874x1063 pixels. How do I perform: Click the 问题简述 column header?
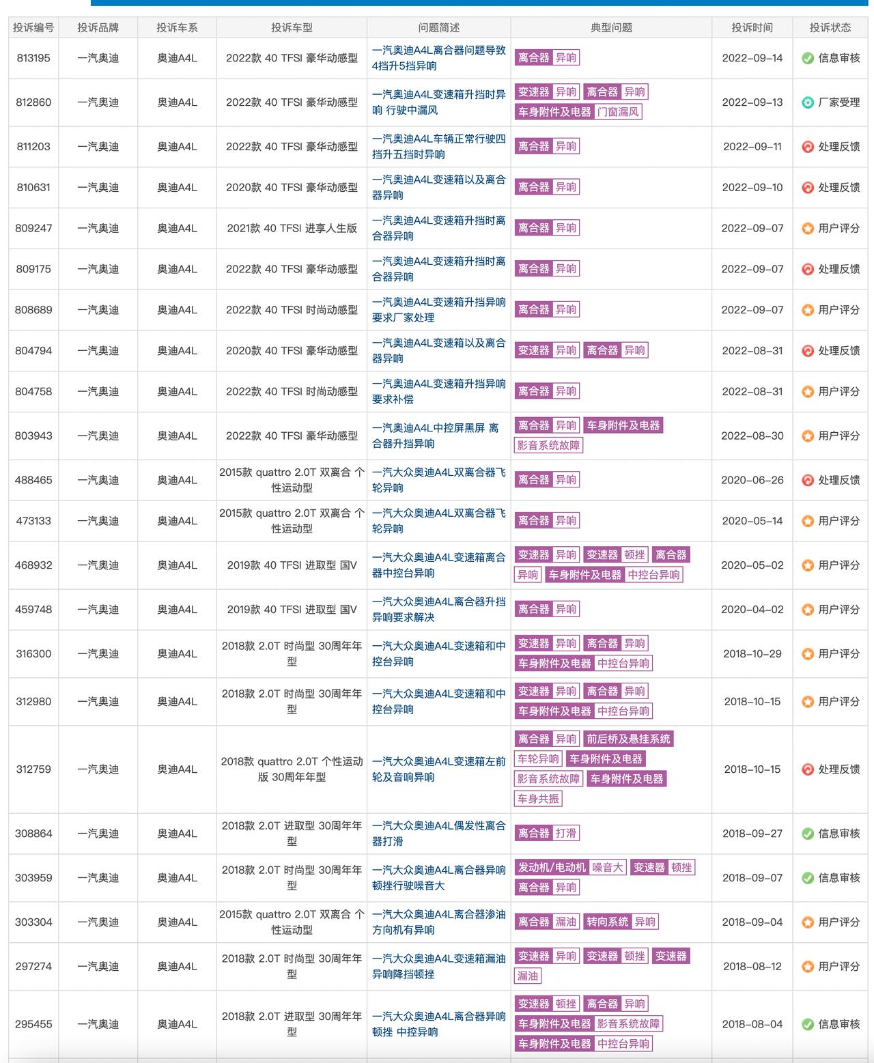[439, 28]
